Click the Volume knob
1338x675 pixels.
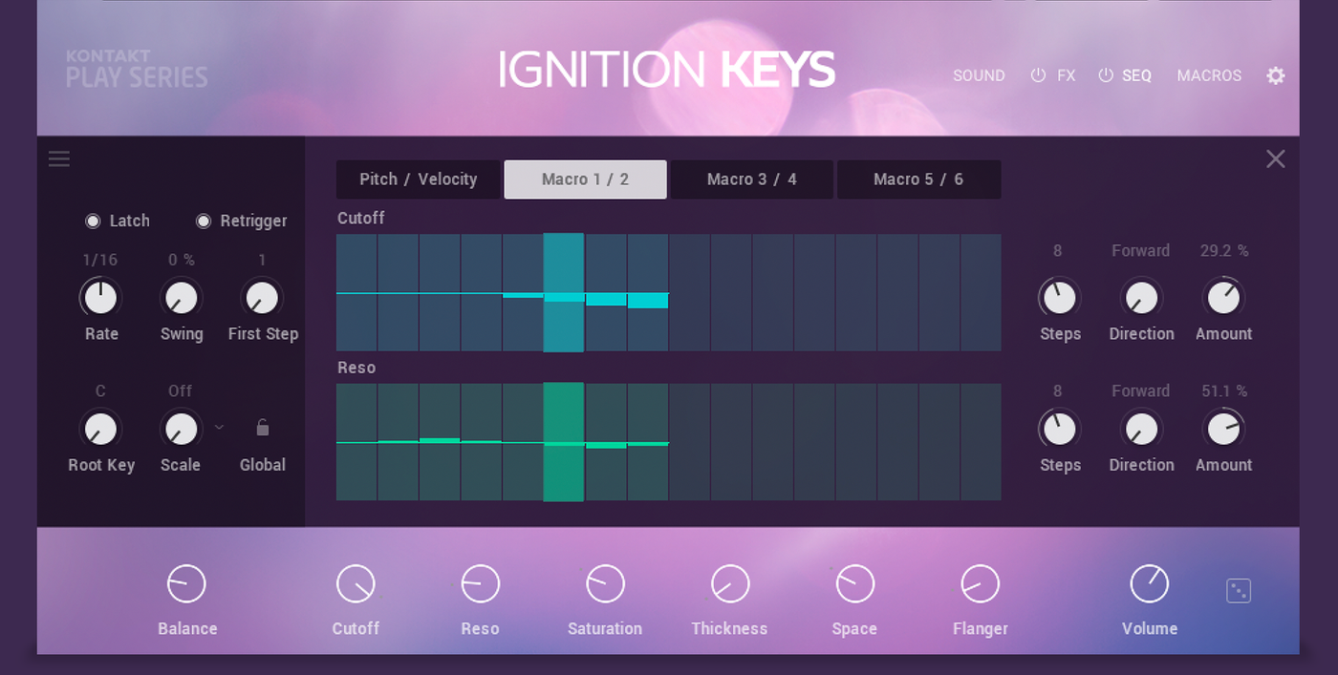click(1149, 583)
